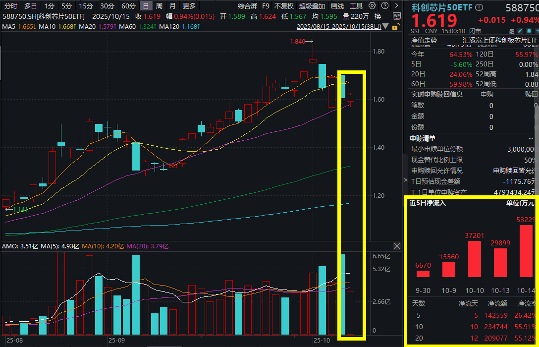Click the chevron after the help icon
539x347 pixels.
click(396, 6)
